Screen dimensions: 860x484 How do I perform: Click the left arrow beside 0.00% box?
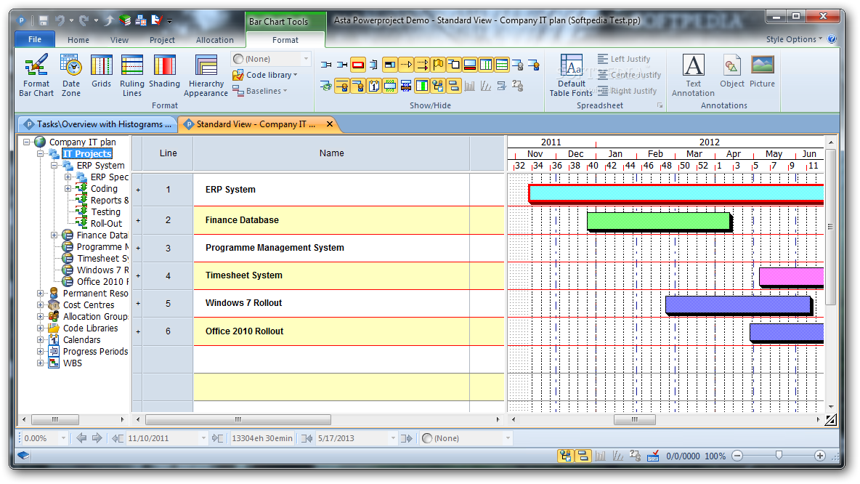pos(81,438)
